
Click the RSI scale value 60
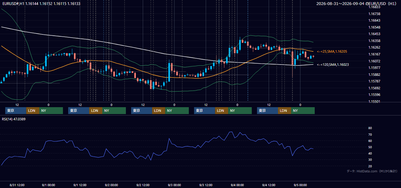click(x=370, y=141)
